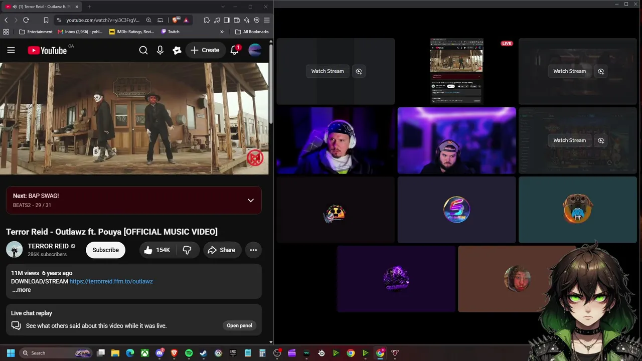Open the Brave Wallet icon
642x361 pixels.
pyautogui.click(x=237, y=20)
